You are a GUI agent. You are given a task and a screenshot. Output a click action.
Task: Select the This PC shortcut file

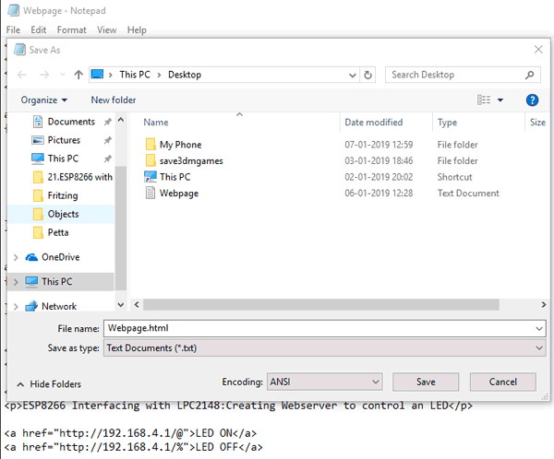pos(175,177)
